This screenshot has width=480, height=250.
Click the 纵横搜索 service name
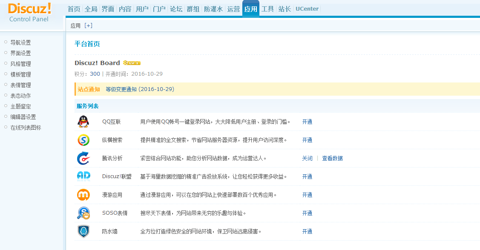pos(112,140)
